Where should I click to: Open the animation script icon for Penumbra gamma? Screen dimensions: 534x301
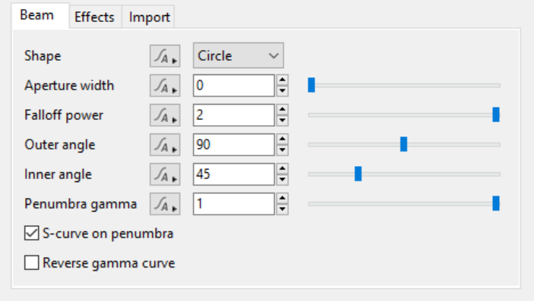(x=165, y=204)
